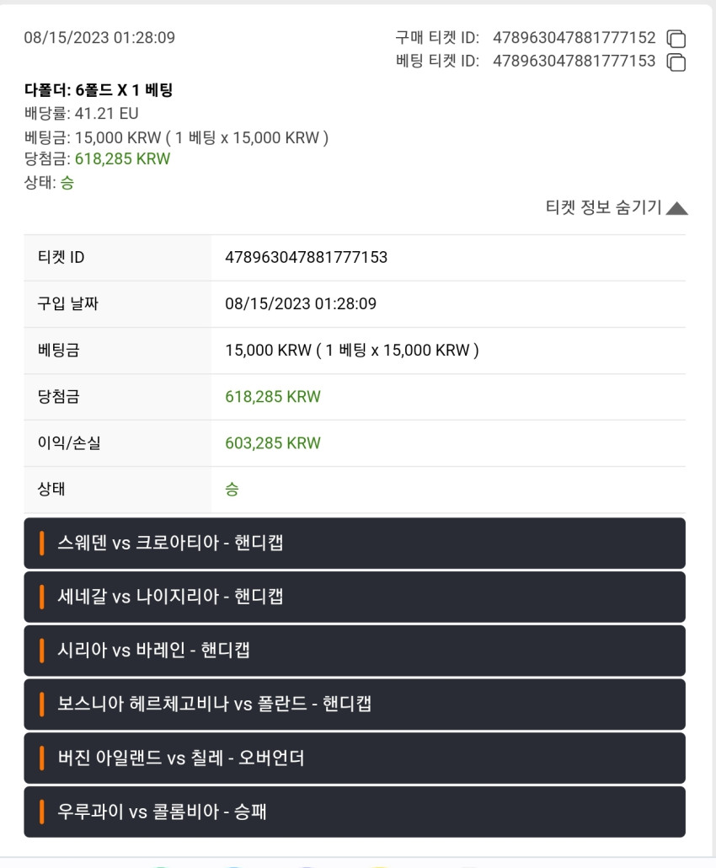Image resolution: width=716 pixels, height=868 pixels.
Task: Click orange marker on 시리아 match row
Action: pyautogui.click(x=41, y=651)
